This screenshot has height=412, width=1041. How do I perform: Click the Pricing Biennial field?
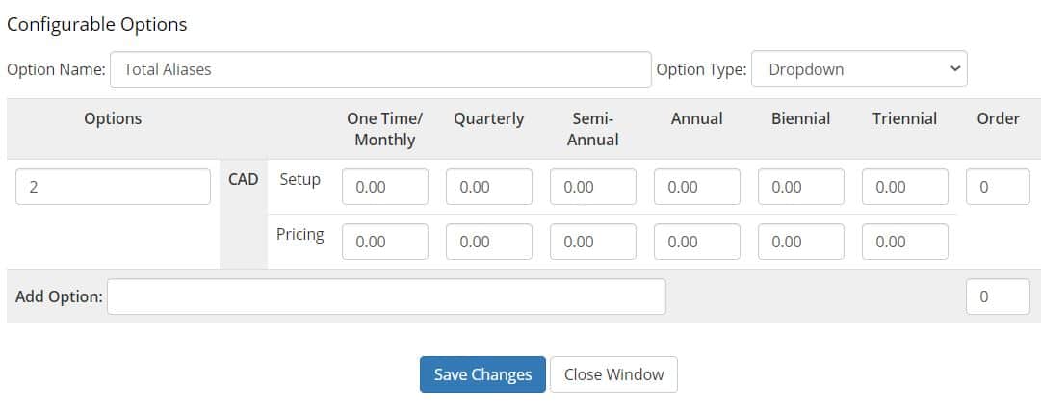click(x=801, y=242)
